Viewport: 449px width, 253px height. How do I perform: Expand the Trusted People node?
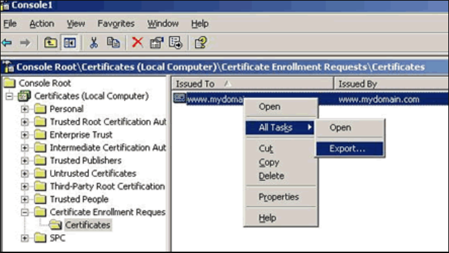coord(24,199)
